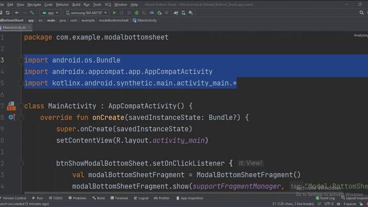
Task: Change UTF-8 encoding in status bar
Action: 329,204
